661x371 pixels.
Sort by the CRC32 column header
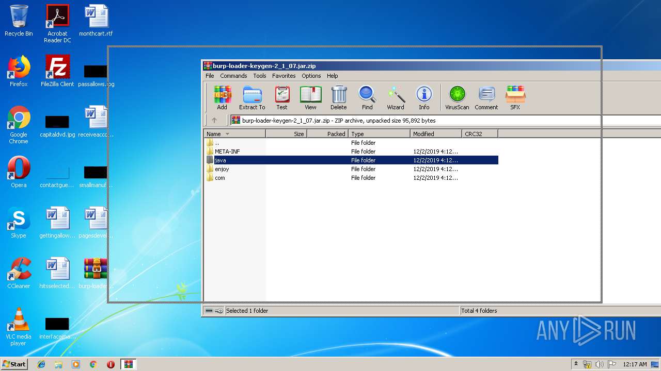point(480,134)
